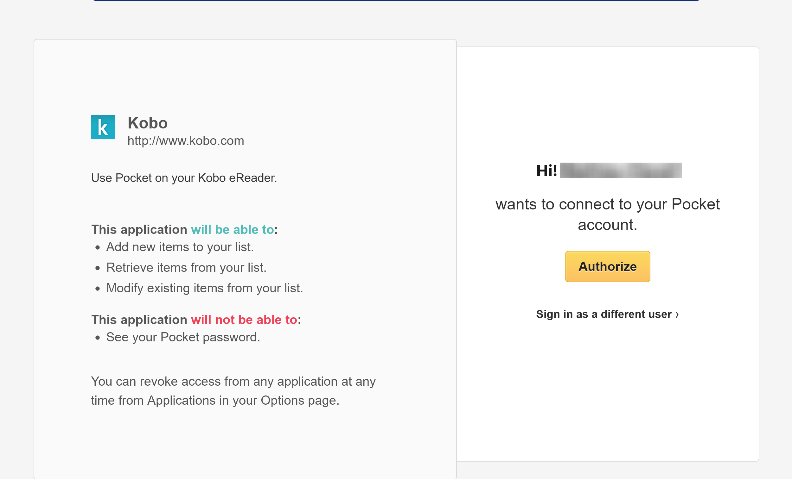This screenshot has width=792, height=479.
Task: Click the Authorize button
Action: tap(607, 266)
